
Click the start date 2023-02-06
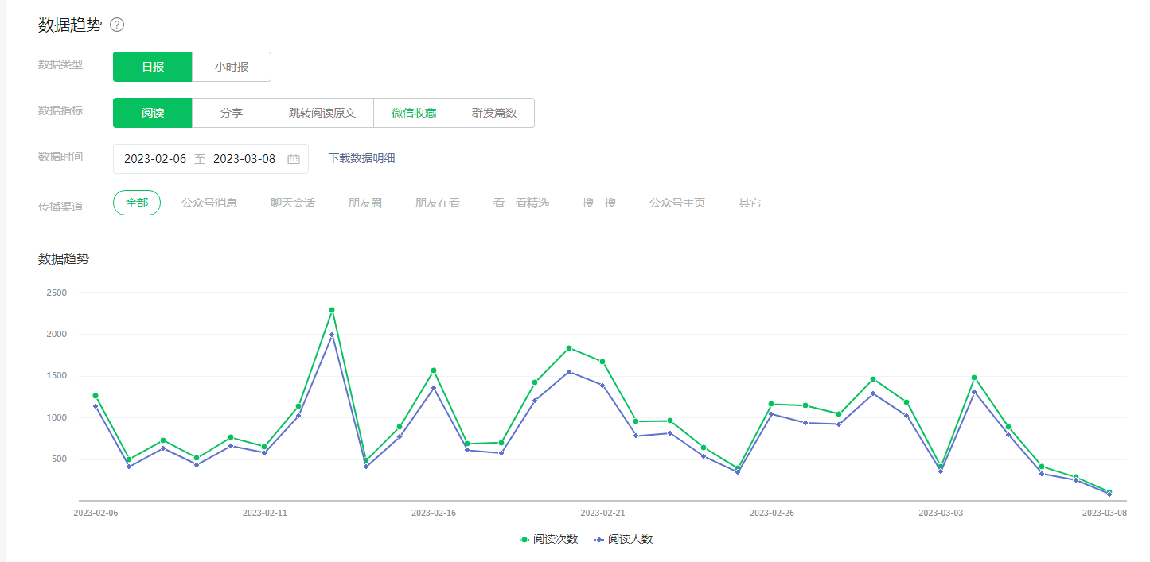(x=155, y=159)
